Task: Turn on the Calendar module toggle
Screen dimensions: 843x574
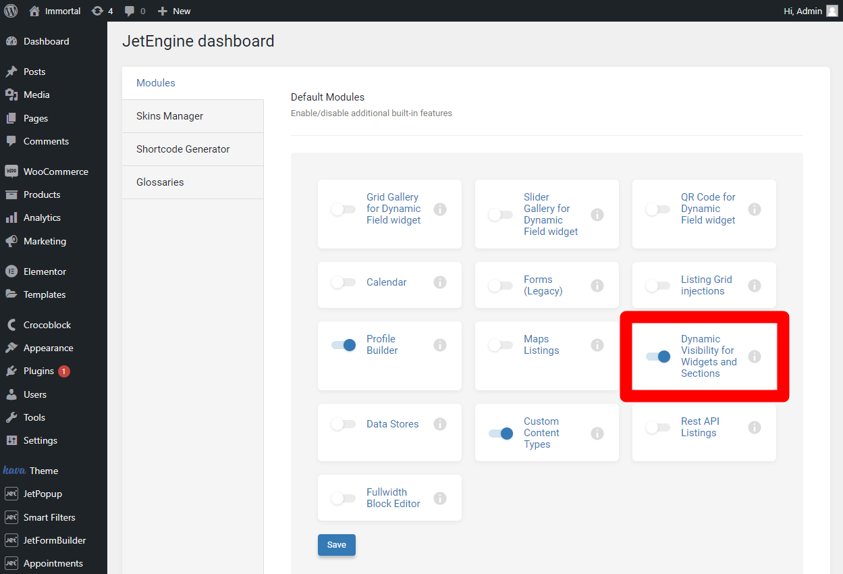Action: (x=343, y=282)
